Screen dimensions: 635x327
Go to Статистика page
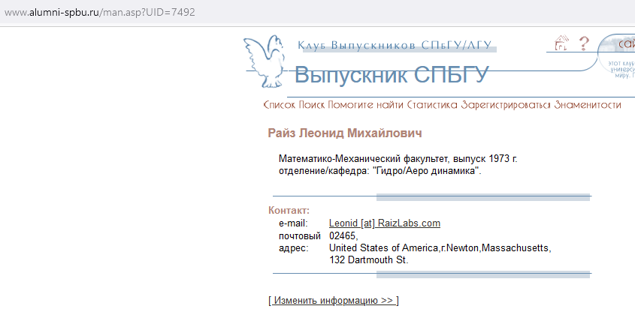point(432,105)
